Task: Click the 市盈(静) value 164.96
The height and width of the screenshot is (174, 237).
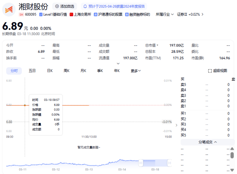Action: click(225, 58)
